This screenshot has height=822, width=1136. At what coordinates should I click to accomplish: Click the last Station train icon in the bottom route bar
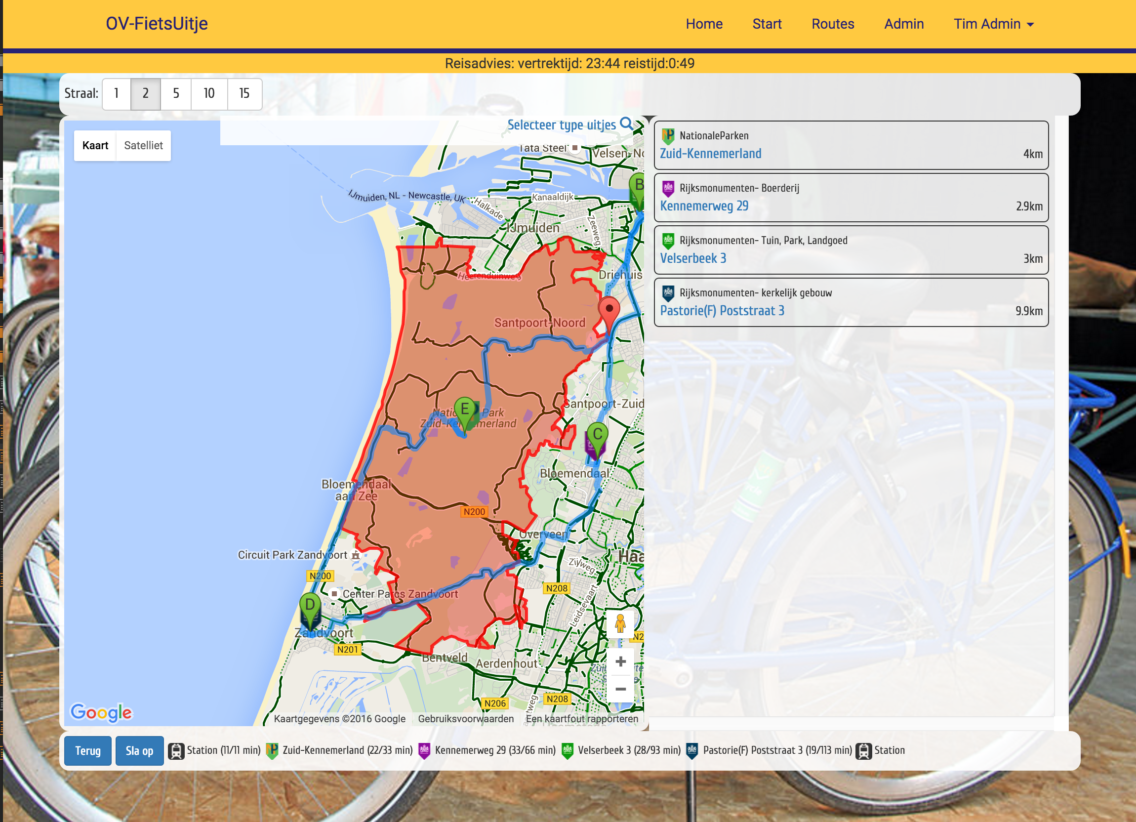pos(863,751)
